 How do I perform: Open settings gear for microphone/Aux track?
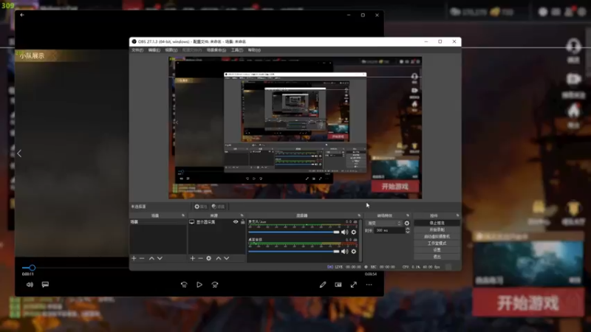click(353, 232)
